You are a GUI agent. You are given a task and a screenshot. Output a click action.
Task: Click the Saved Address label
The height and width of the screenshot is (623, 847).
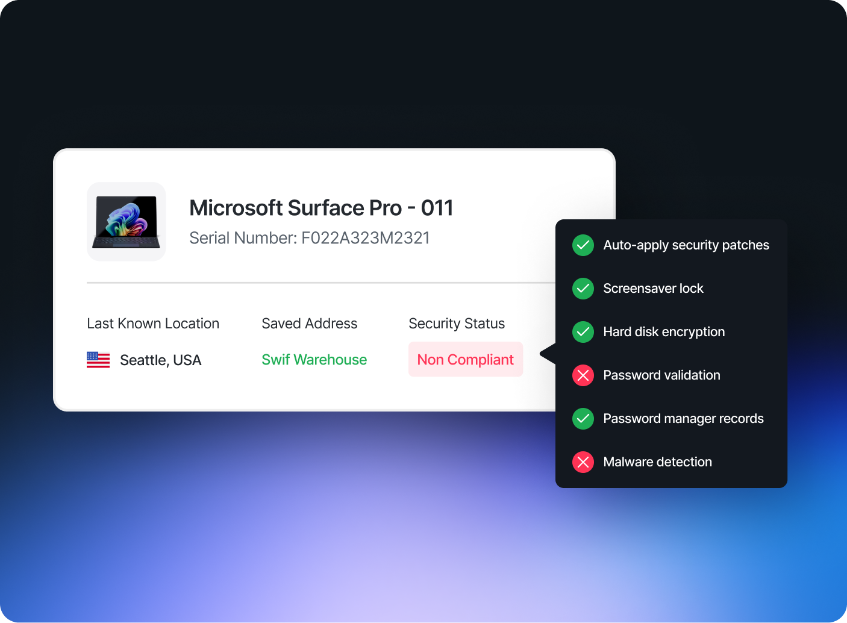coord(310,324)
